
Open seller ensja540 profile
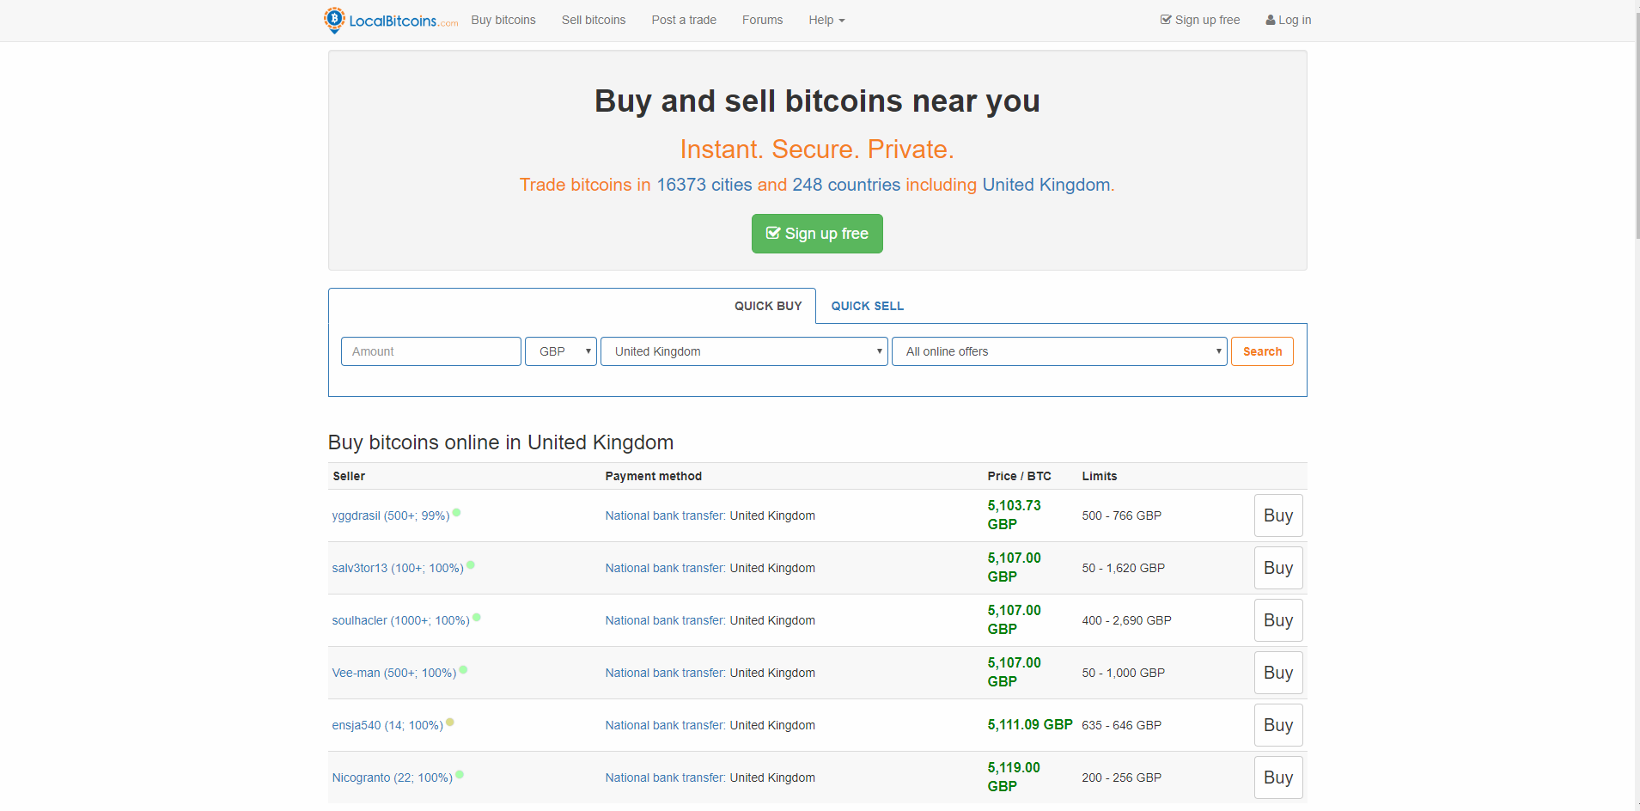[387, 725]
